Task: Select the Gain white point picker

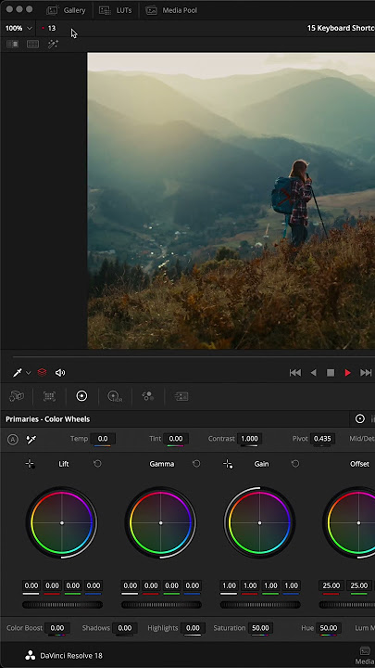Action: point(228,464)
